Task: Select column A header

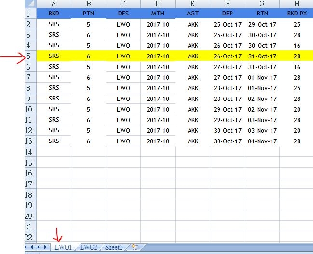Action: click(54, 4)
